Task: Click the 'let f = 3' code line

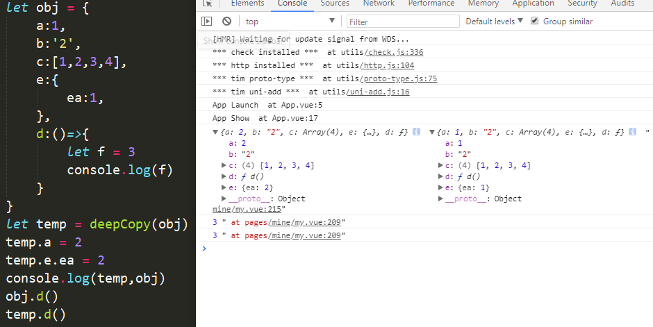Action: pyautogui.click(x=101, y=151)
